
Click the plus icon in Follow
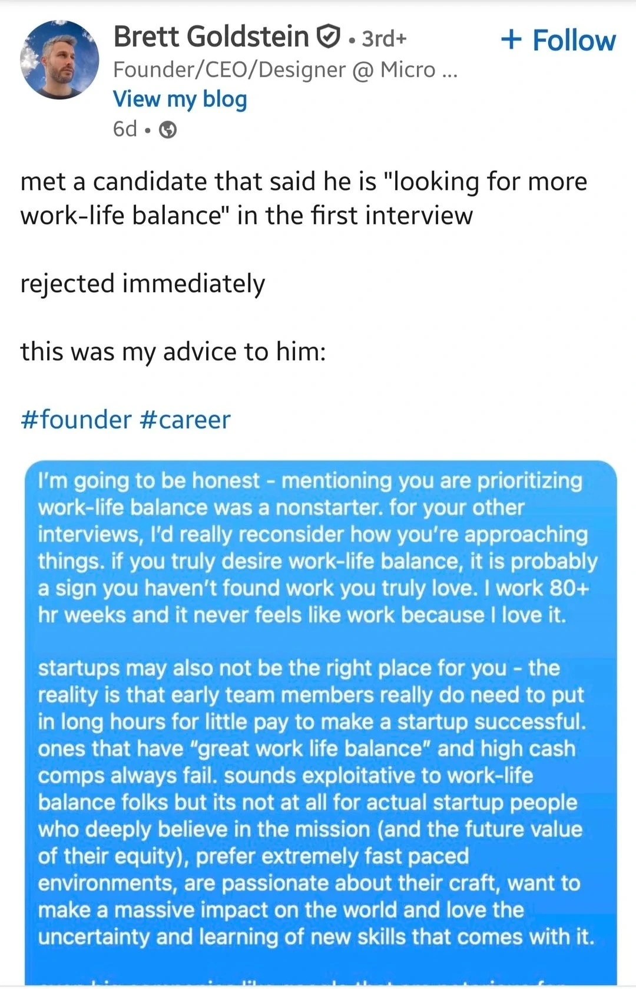coord(511,40)
